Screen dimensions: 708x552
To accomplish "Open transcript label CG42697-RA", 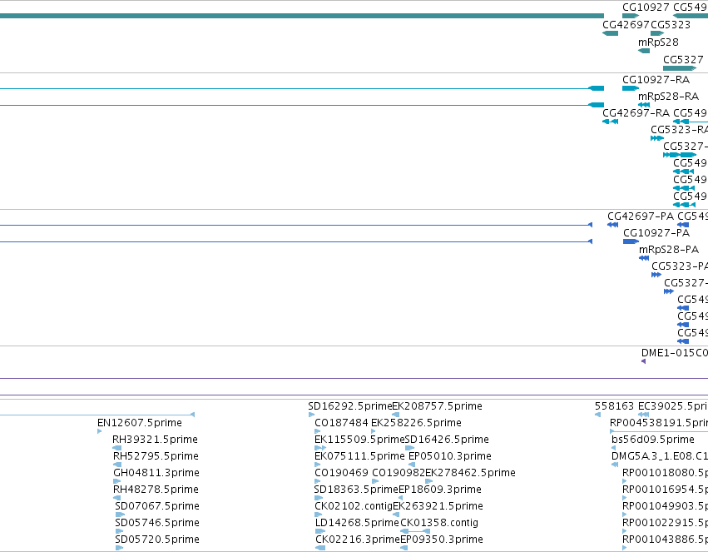I will coord(636,113).
